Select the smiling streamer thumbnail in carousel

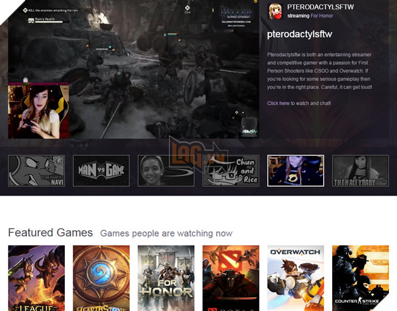tap(166, 171)
